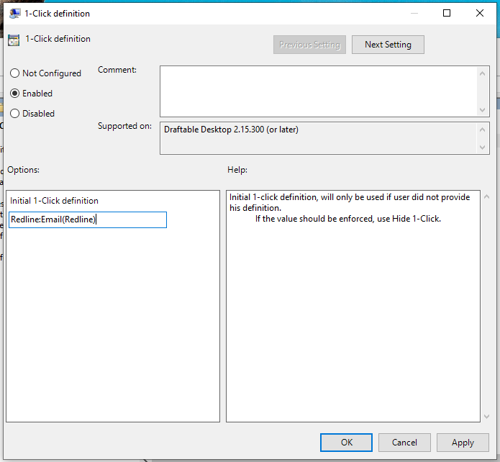
Task: Click the 'Comment:' label
Action: pos(117,70)
